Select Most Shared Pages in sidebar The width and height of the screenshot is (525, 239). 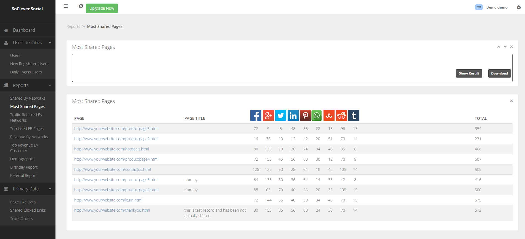(x=27, y=107)
